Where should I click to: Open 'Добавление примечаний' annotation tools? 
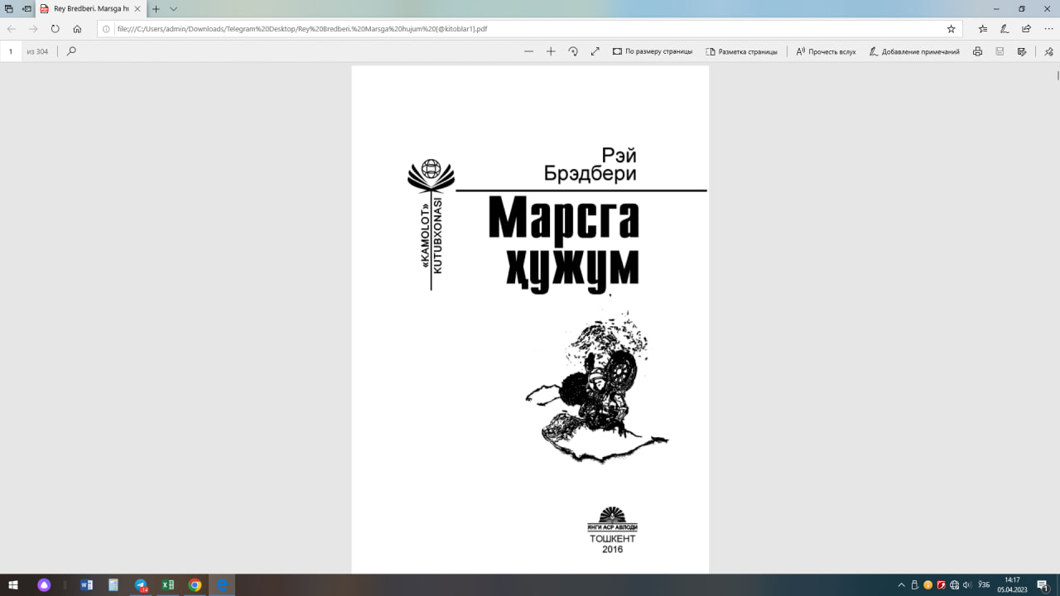click(914, 51)
